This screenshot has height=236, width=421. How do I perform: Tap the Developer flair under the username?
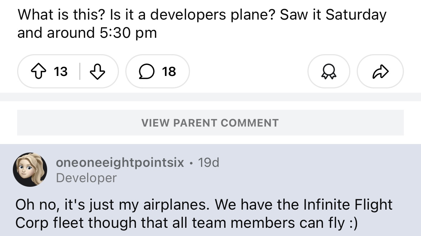coord(86,178)
